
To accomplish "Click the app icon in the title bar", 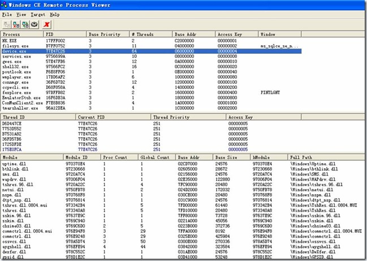I will (5, 5).
